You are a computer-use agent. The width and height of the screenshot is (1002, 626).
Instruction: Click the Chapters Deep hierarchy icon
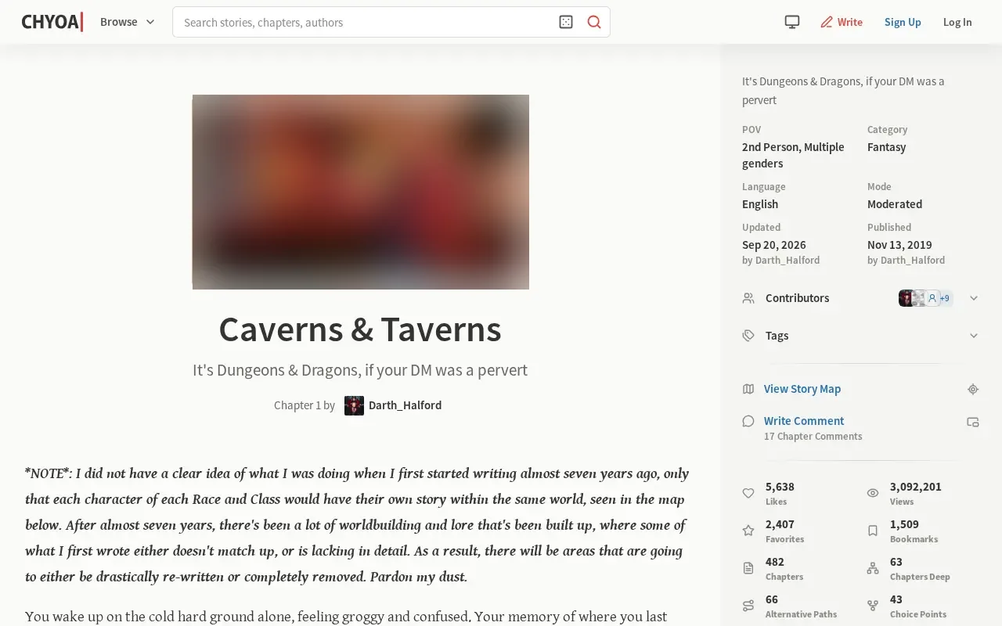pyautogui.click(x=873, y=568)
